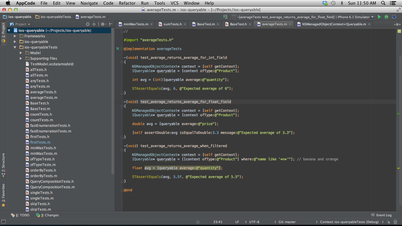
Task: Click the yellow warning marker at top of error stripe
Action: tap(399, 31)
